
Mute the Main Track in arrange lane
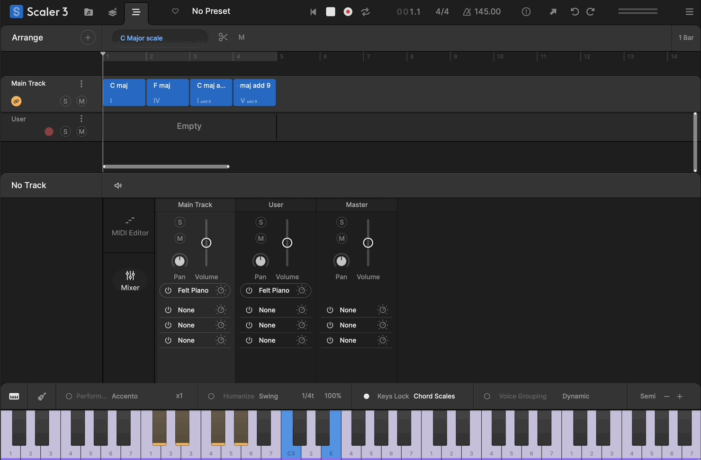[81, 101]
